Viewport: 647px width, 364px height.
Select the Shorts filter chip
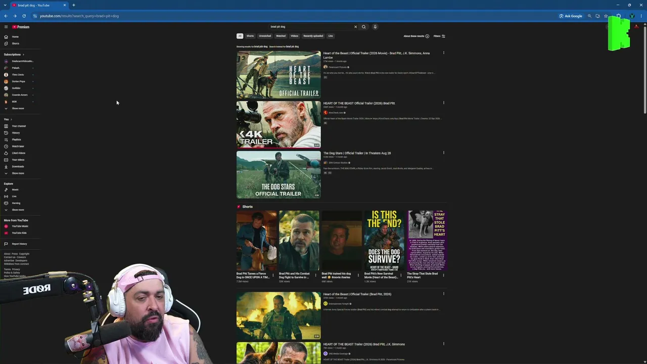(250, 36)
